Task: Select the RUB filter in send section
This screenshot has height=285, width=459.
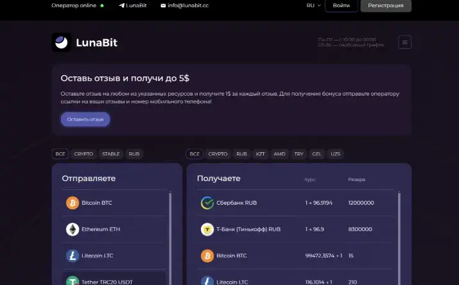Action: [134, 154]
